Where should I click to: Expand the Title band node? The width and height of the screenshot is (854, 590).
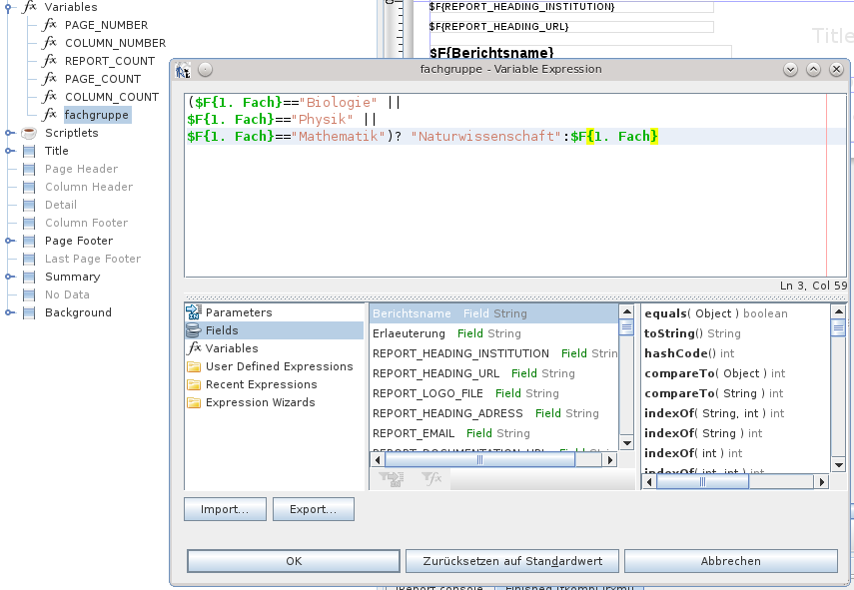(8, 151)
